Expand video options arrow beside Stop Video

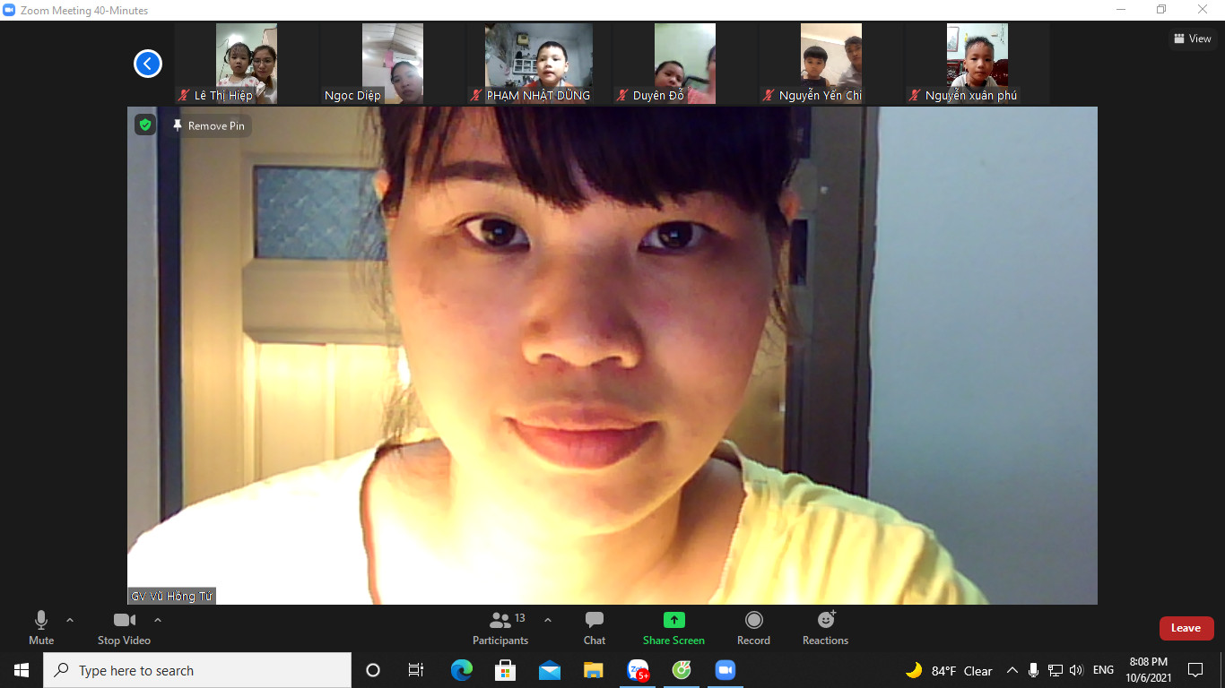point(158,620)
